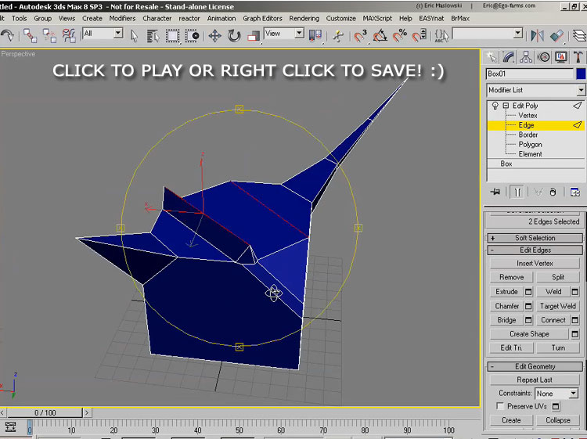This screenshot has height=439, width=587.
Task: Click the Chamfer button
Action: click(506, 306)
